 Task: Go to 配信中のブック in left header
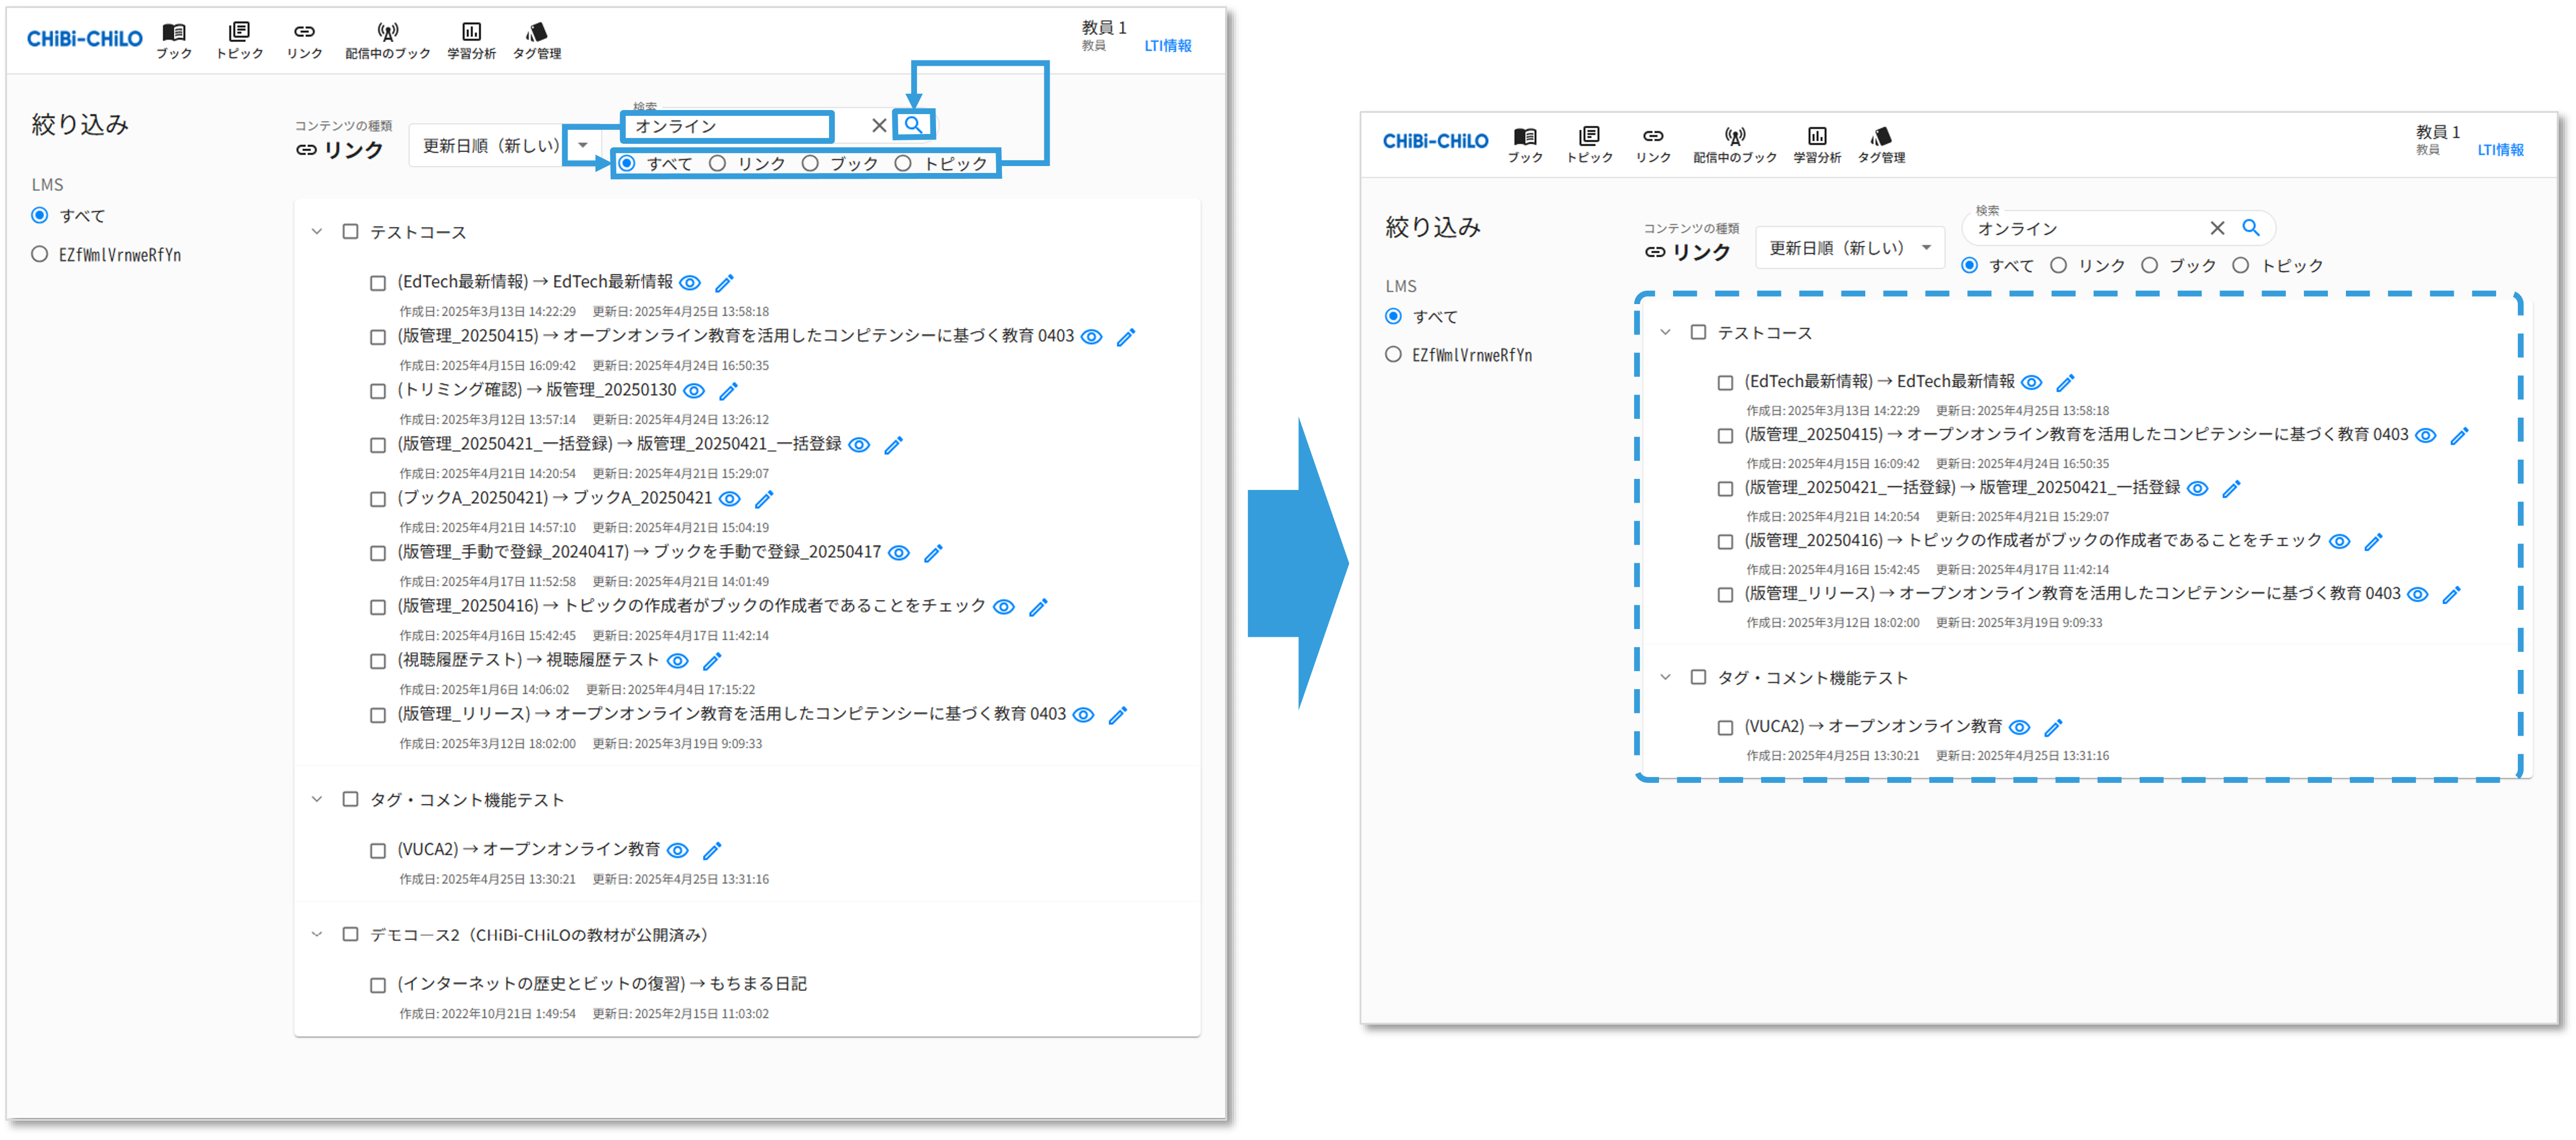point(387,41)
